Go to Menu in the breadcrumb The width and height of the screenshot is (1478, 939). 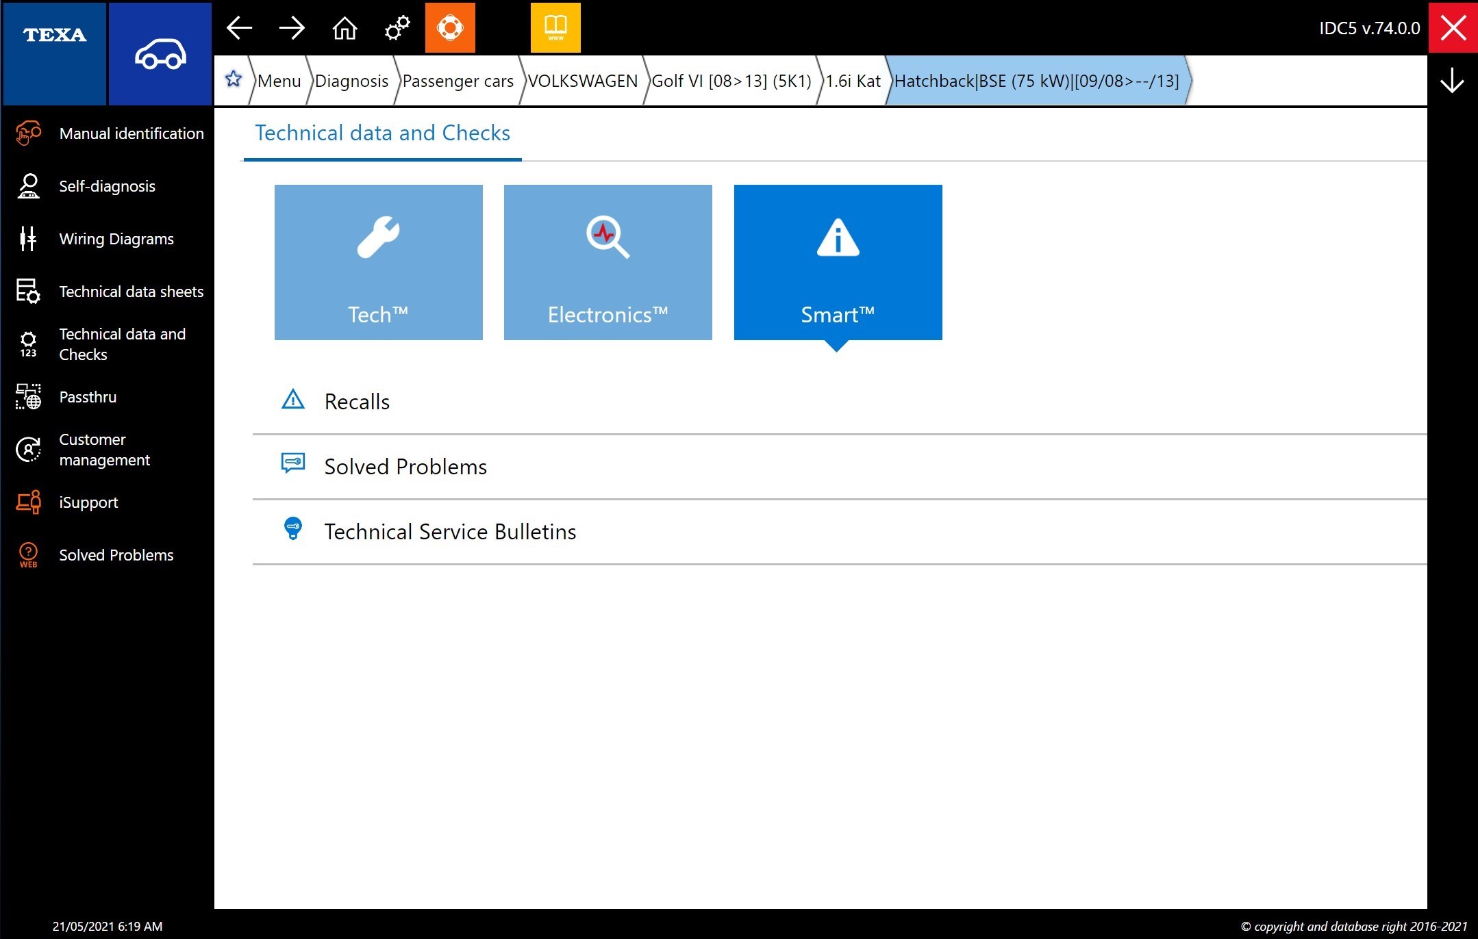coord(279,81)
